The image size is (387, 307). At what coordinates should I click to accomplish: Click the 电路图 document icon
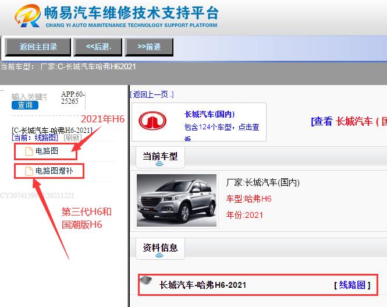[29, 151]
